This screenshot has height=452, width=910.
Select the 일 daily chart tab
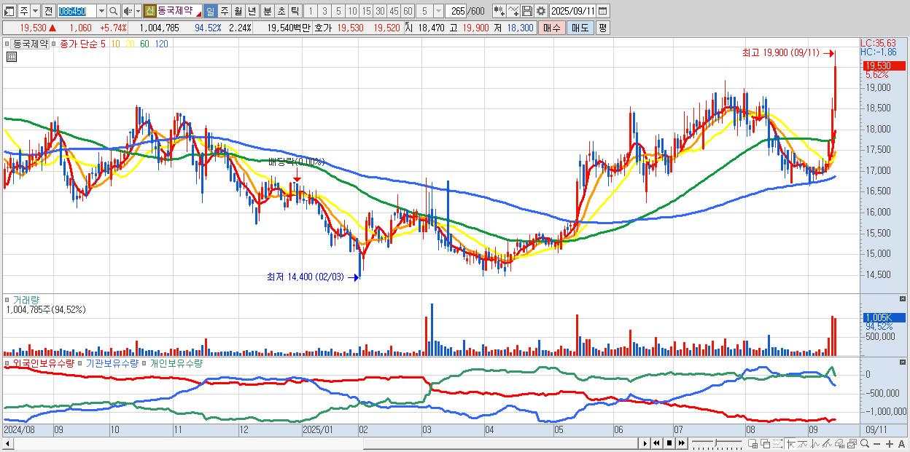point(211,11)
